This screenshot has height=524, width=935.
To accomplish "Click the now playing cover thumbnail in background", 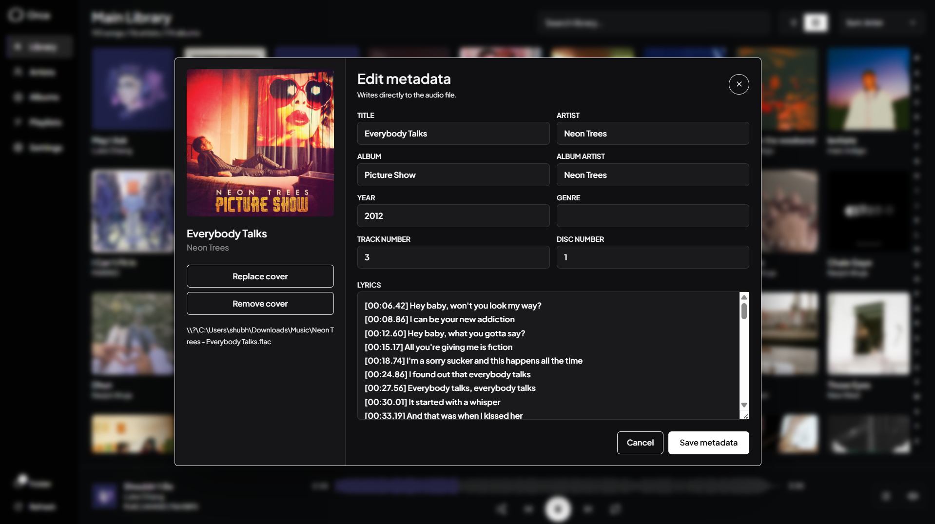I will [x=104, y=497].
